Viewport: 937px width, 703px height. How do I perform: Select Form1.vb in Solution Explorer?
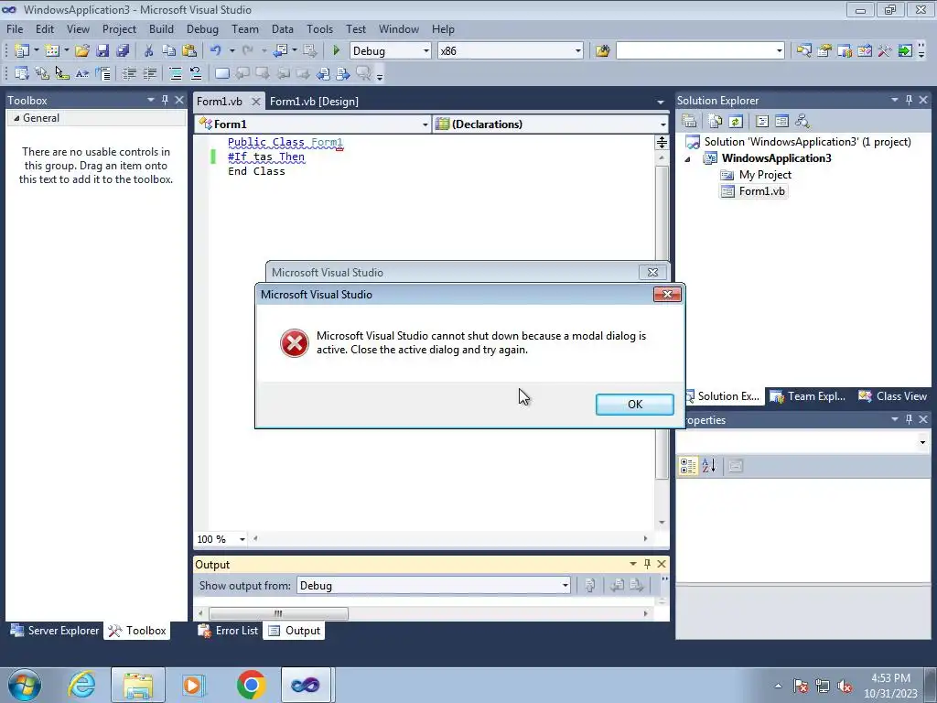click(753, 191)
